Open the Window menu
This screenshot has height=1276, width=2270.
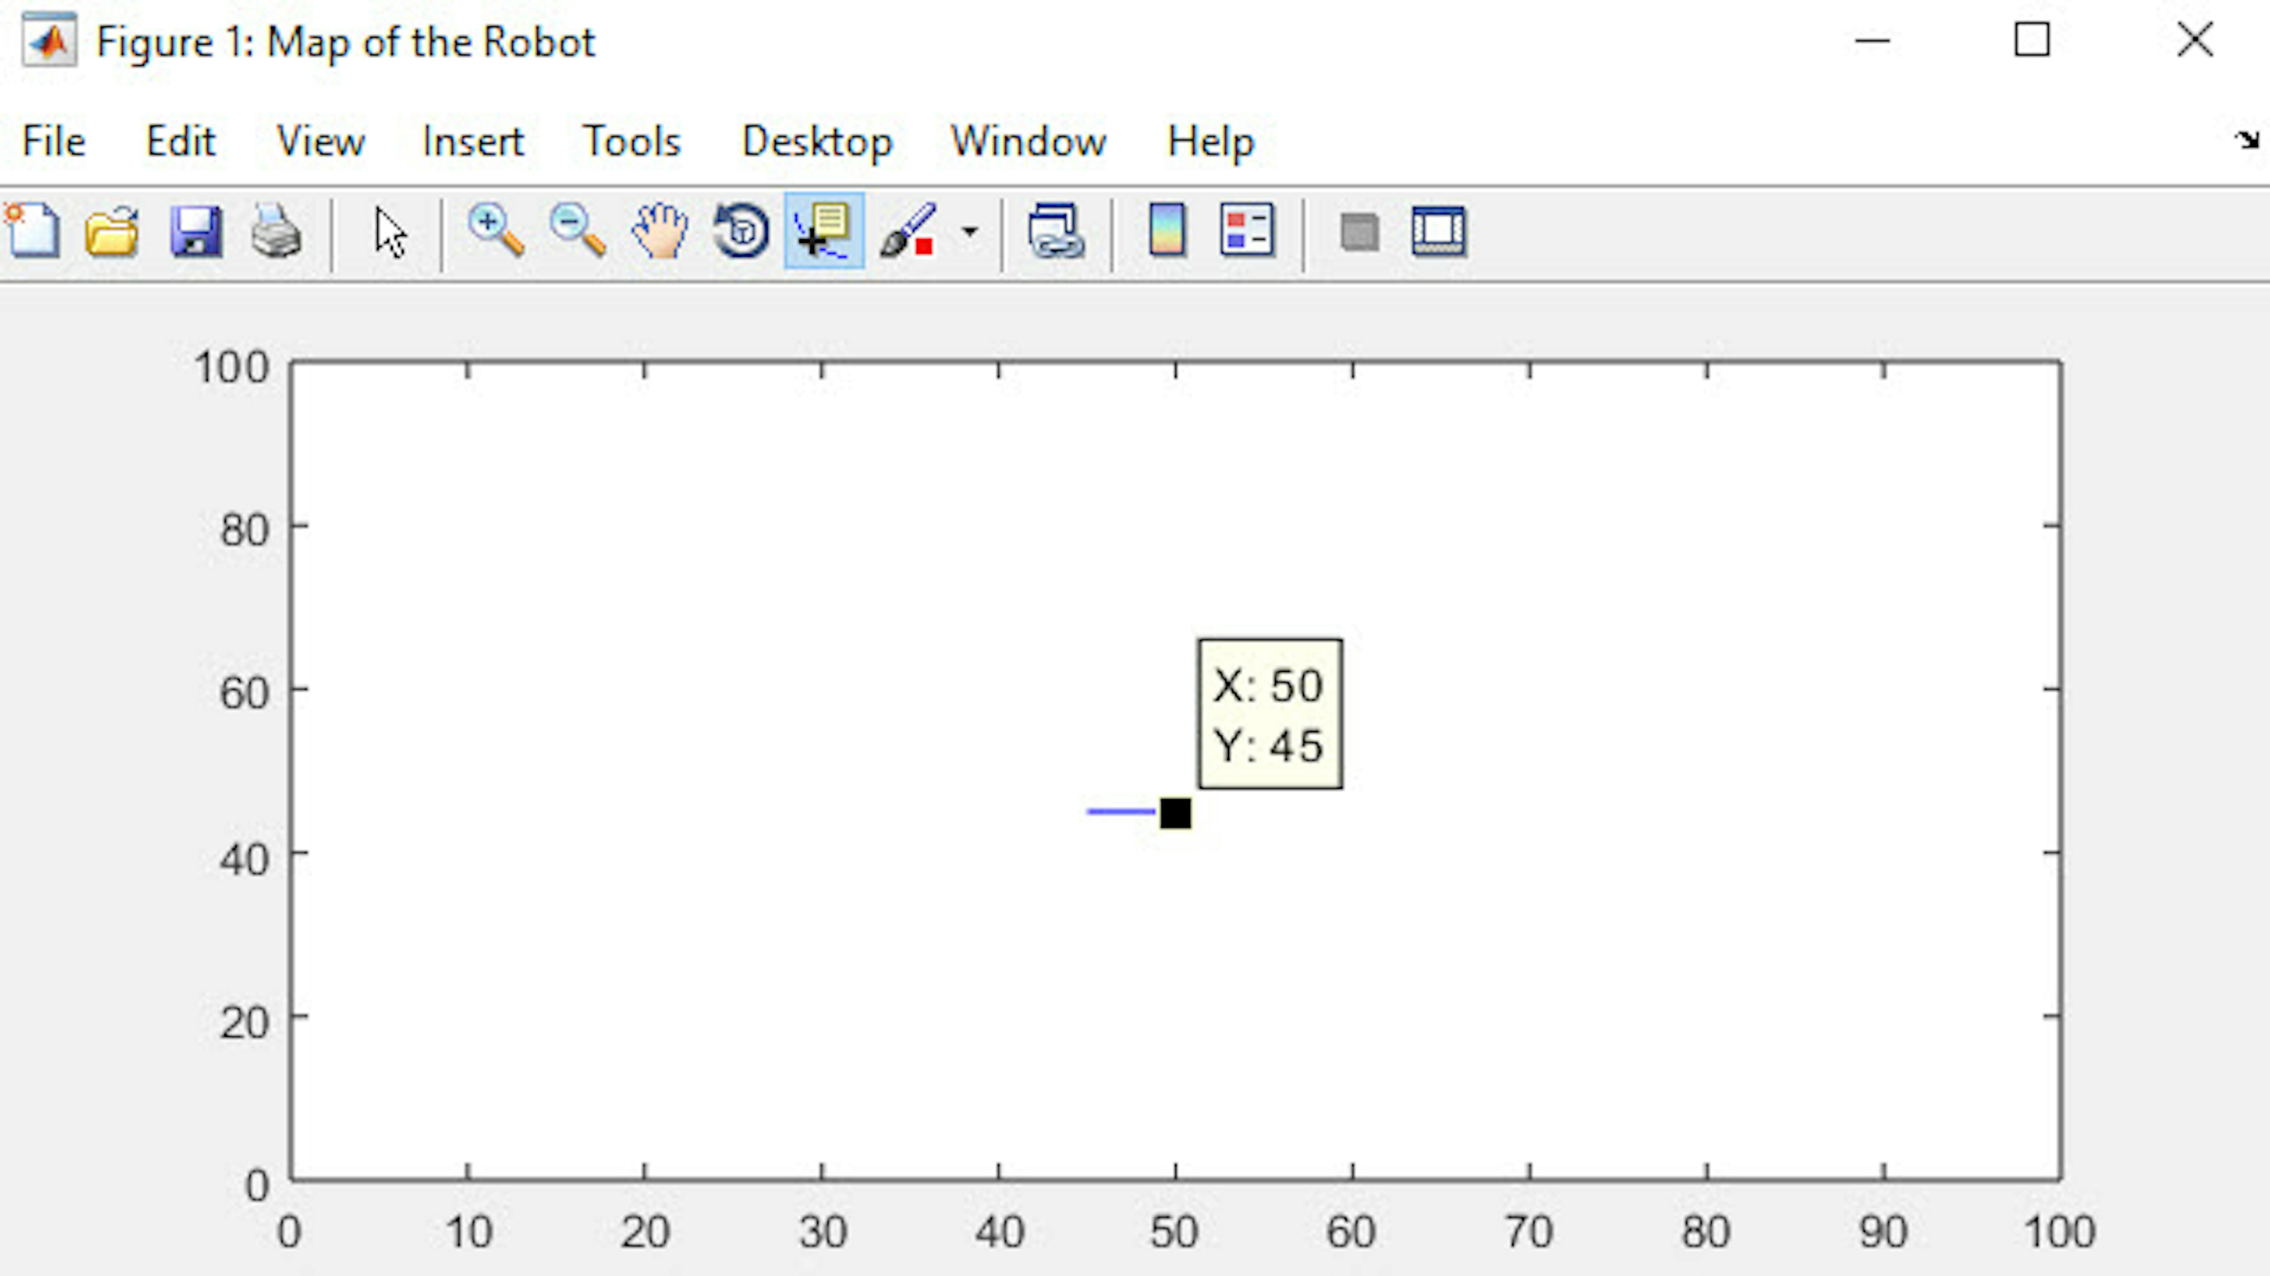[x=1028, y=141]
